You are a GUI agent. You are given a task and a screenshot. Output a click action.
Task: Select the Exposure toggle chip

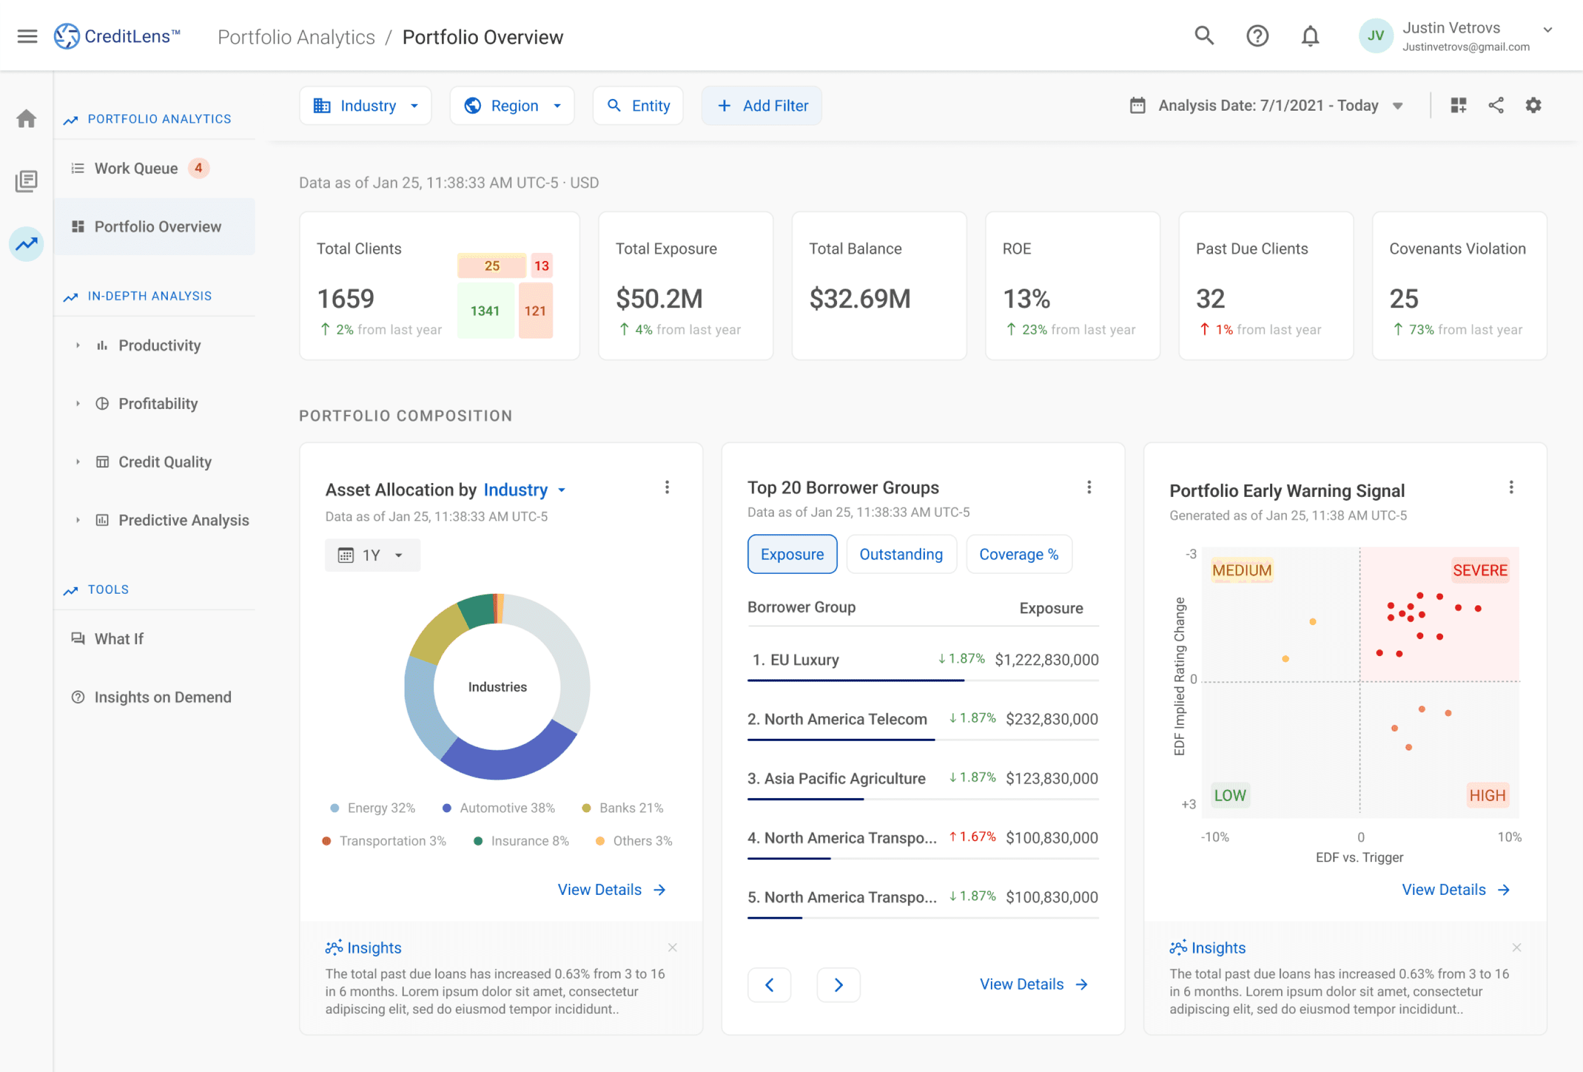791,555
